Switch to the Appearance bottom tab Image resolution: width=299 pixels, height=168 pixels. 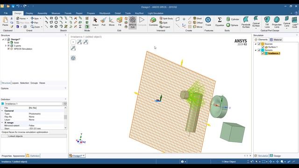[x=19, y=156]
